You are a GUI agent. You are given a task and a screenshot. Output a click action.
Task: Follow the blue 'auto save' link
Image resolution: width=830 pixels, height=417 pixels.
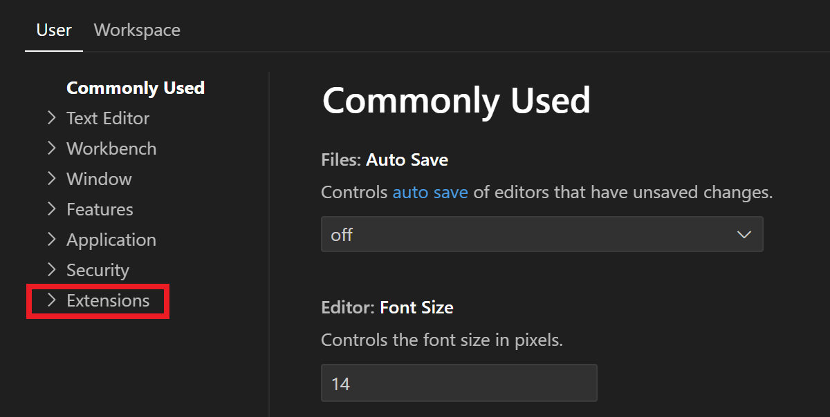click(430, 193)
